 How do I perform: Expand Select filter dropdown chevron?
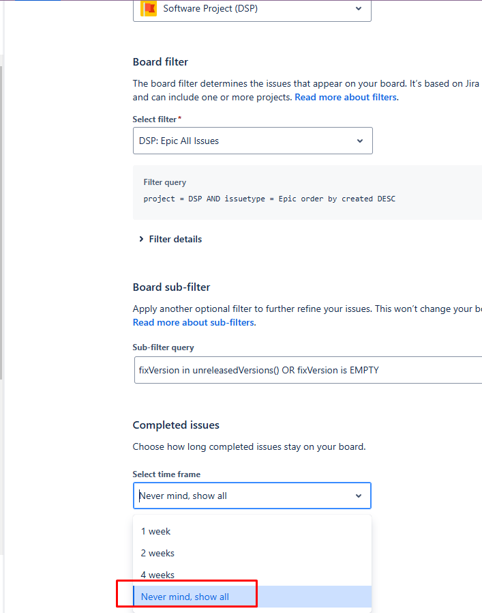point(360,141)
